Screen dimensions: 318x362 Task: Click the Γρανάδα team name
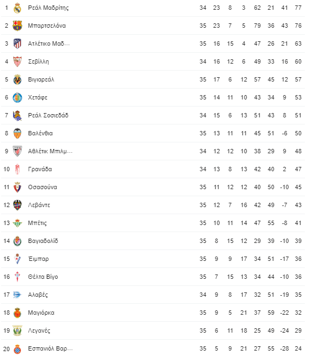(40, 169)
